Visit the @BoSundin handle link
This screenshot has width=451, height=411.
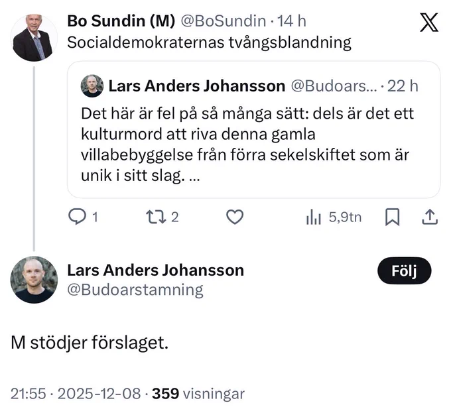(224, 21)
